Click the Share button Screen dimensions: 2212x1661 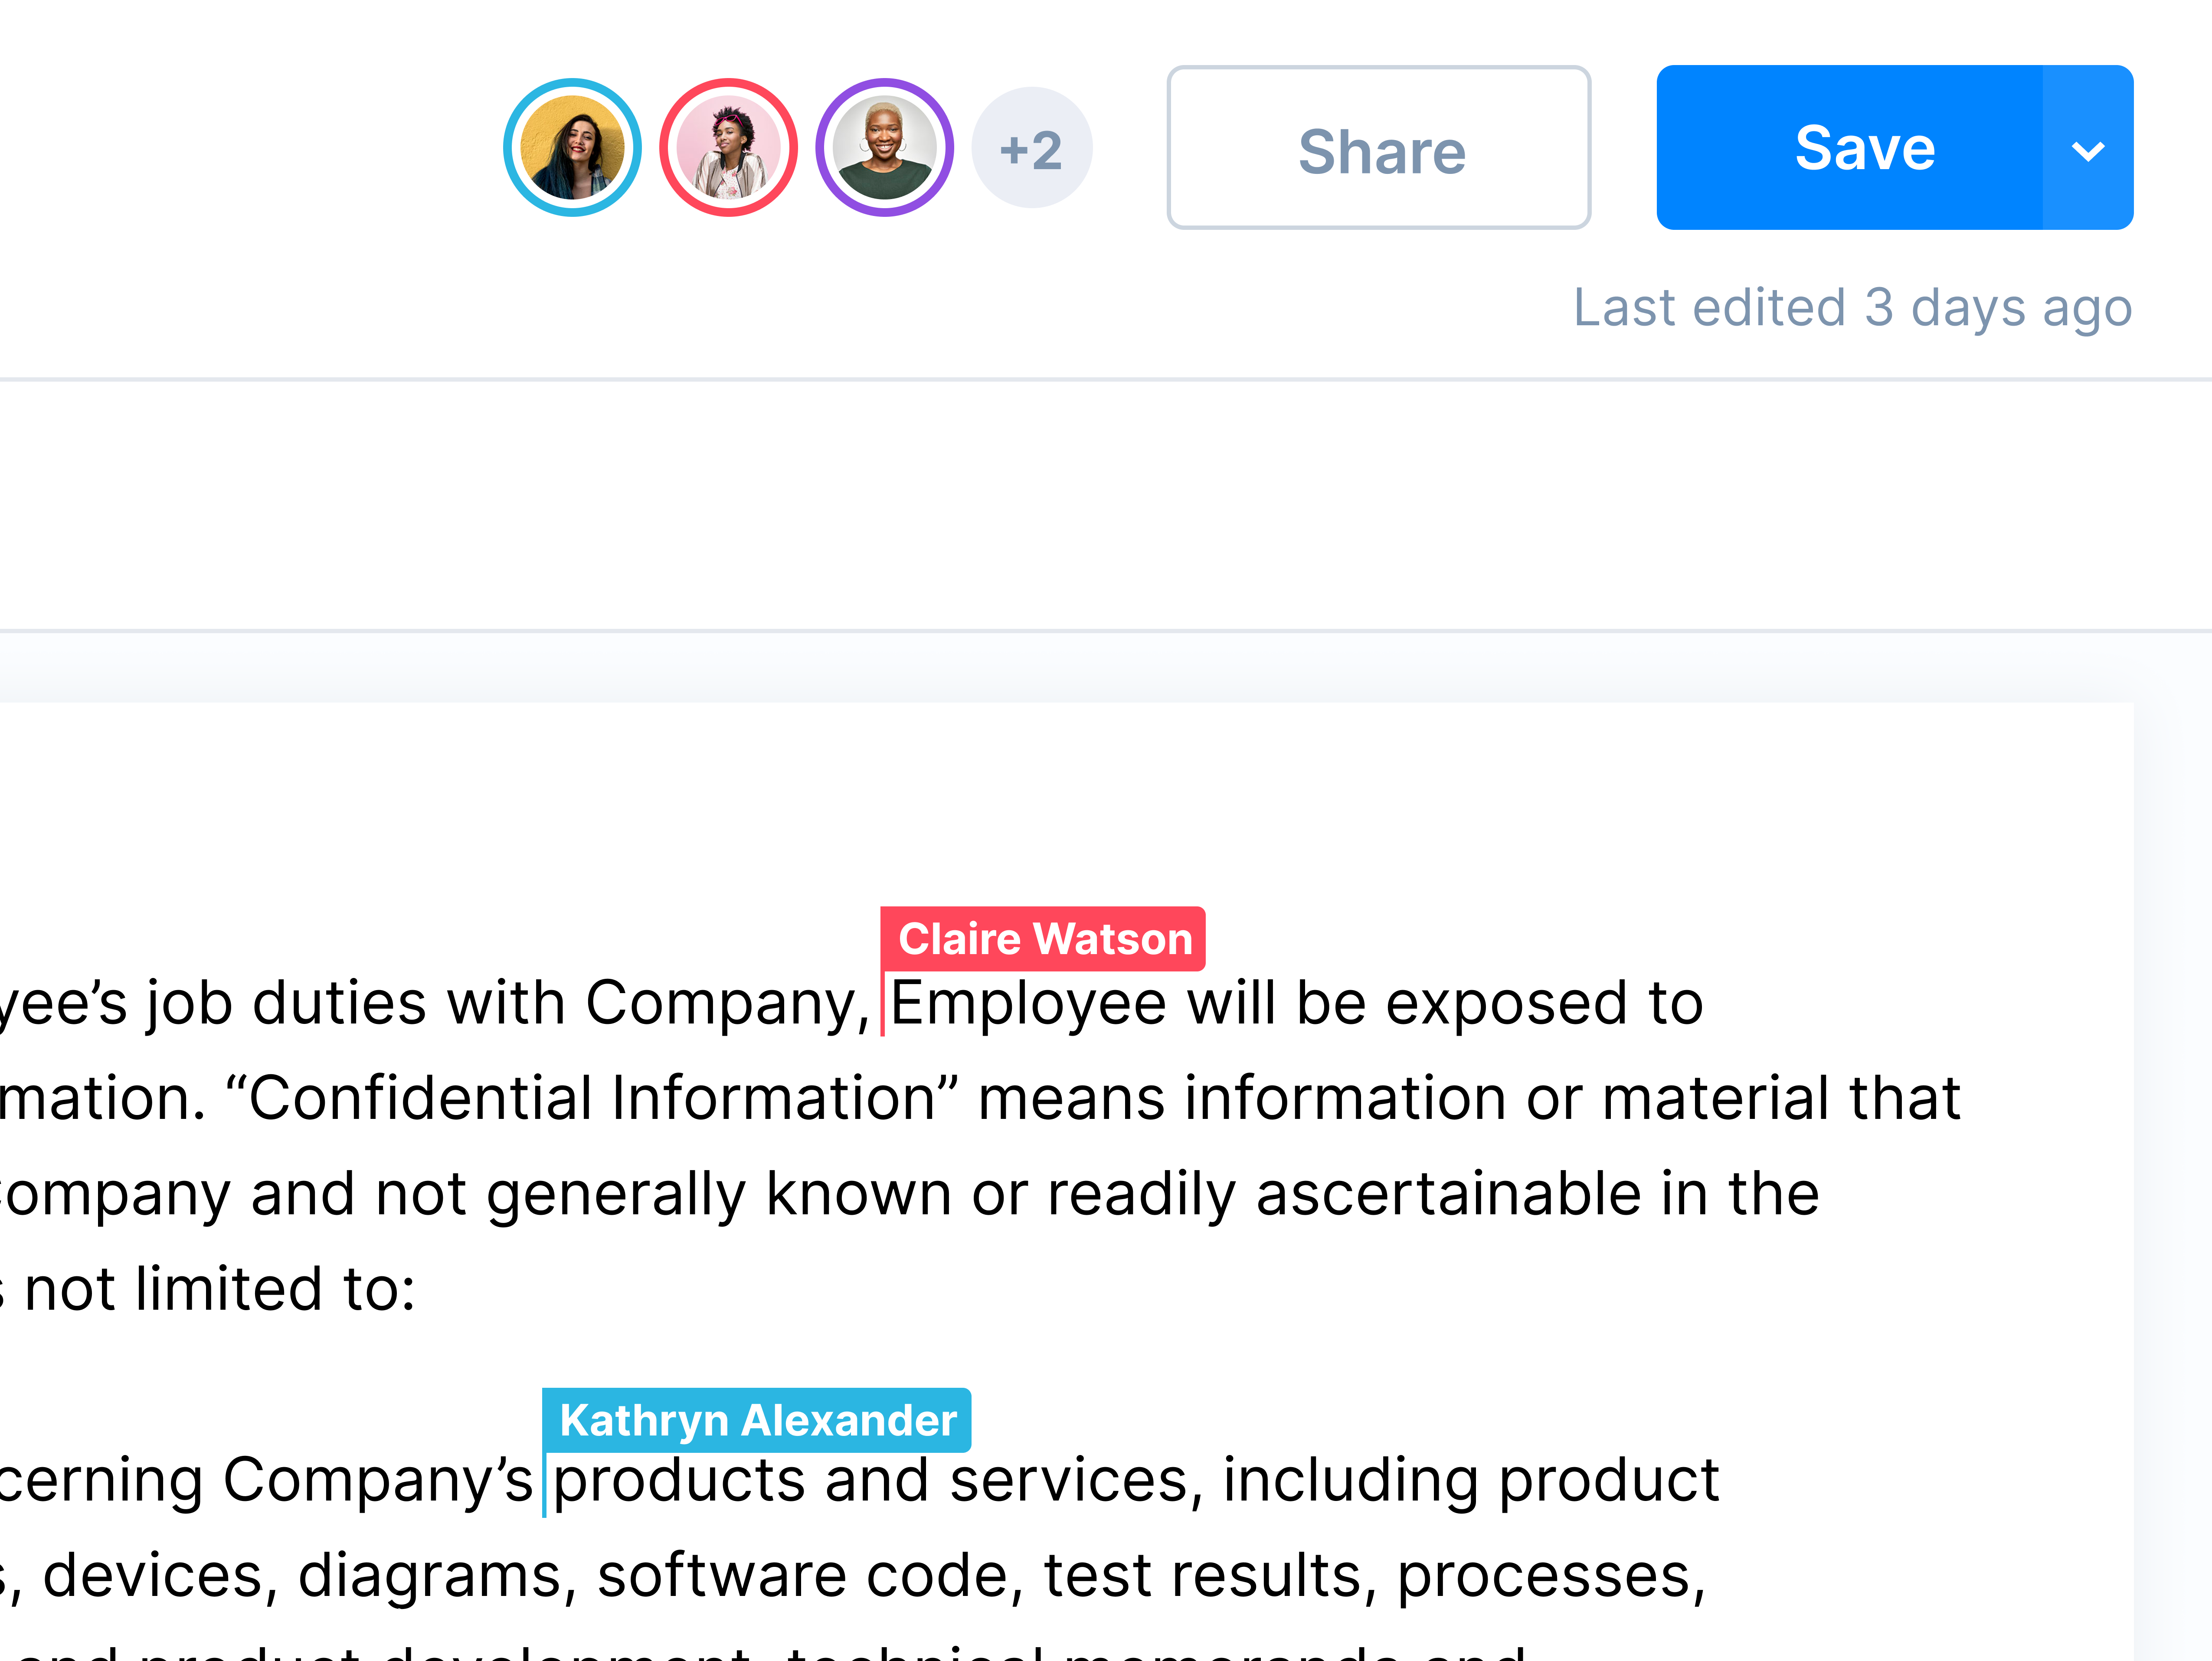[1379, 148]
